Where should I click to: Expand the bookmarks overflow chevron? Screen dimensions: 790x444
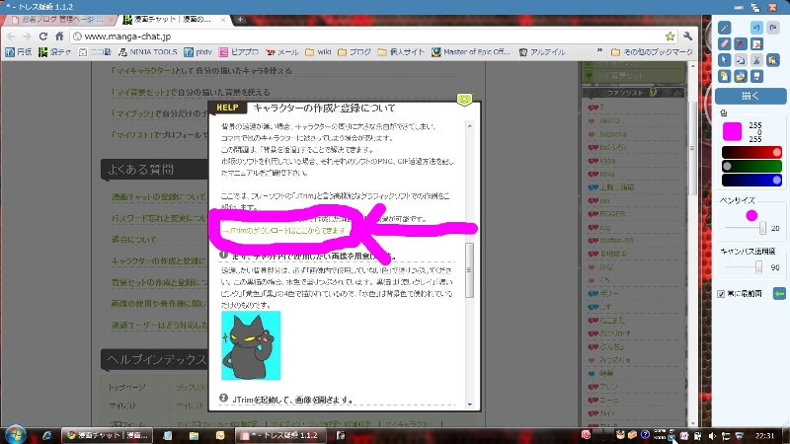[599, 51]
